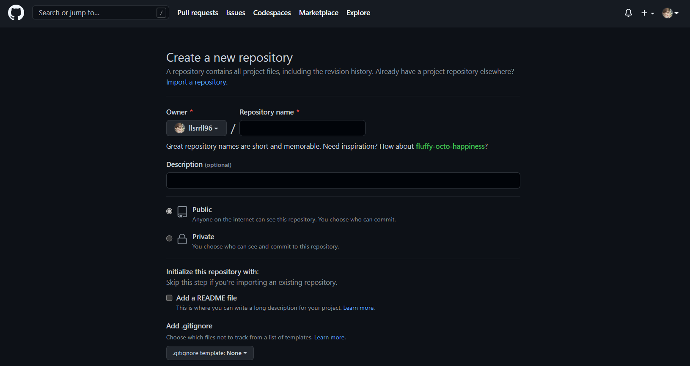Open .gitignore Learn more link
The width and height of the screenshot is (690, 366).
(x=330, y=337)
